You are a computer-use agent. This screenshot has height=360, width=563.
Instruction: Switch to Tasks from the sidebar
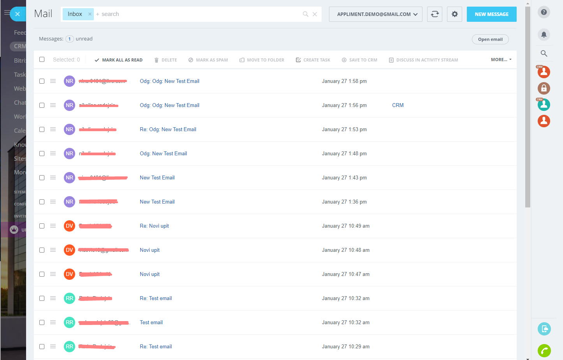click(x=19, y=74)
